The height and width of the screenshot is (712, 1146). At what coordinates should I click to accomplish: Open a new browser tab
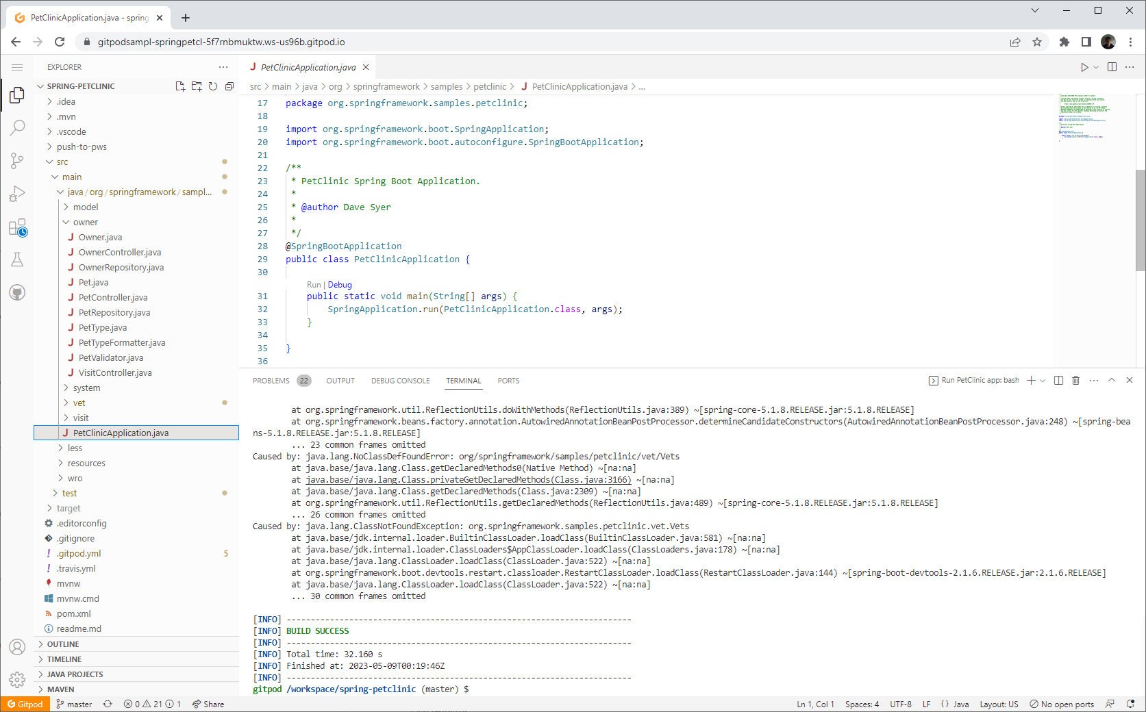185,18
